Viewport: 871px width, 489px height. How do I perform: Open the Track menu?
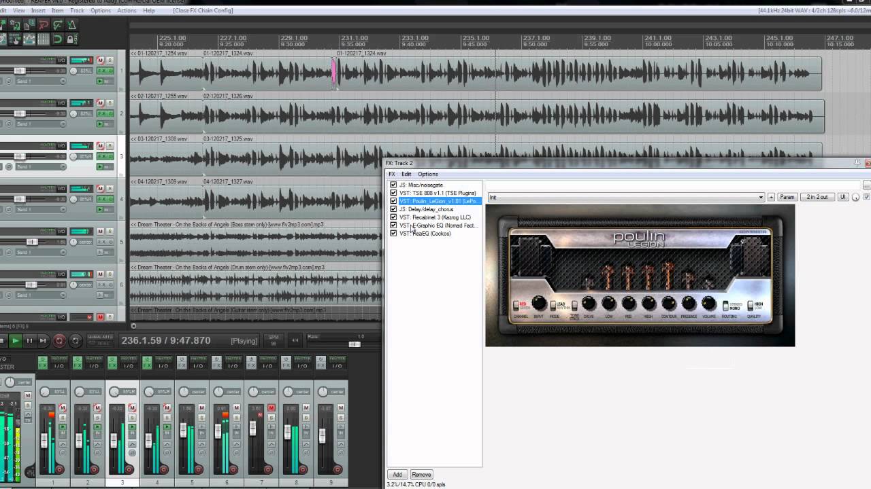pyautogui.click(x=78, y=11)
